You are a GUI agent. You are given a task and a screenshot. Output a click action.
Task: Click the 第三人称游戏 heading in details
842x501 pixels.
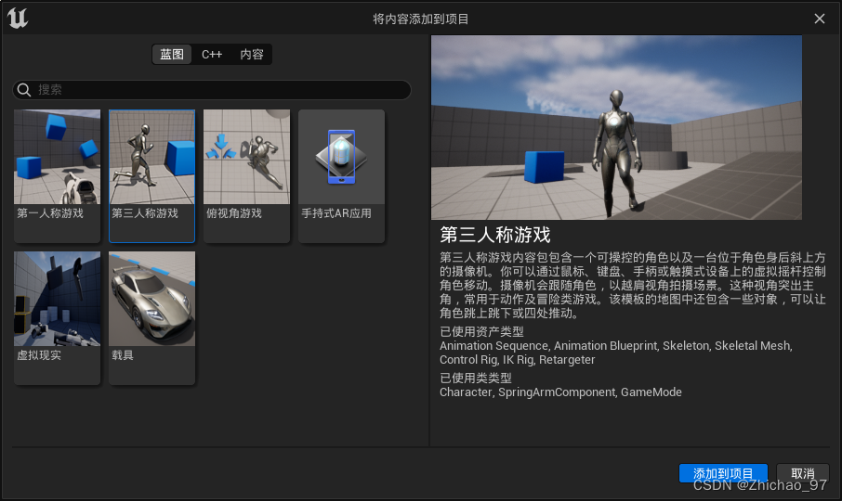495,235
